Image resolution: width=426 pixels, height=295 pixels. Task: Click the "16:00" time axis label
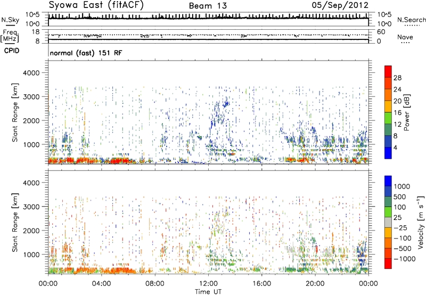(261, 284)
